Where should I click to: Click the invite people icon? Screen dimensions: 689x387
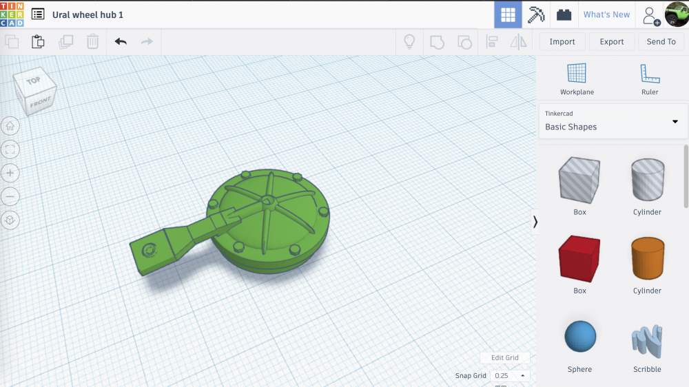pos(651,16)
